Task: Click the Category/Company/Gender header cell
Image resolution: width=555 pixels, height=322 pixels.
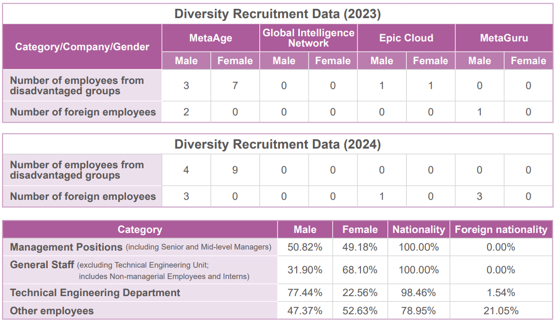Action: tap(82, 47)
